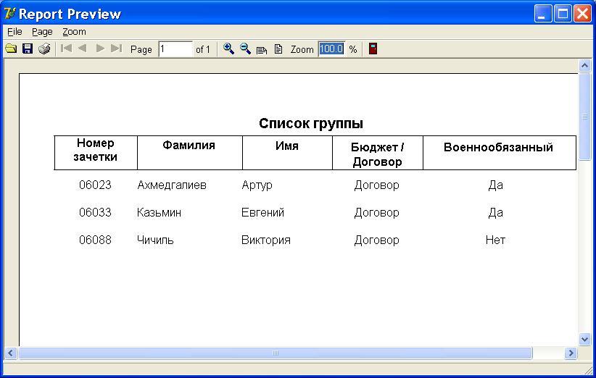
Task: Go to first page arrow
Action: [66, 49]
